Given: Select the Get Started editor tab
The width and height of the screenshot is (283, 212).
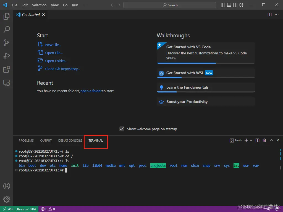Looking at the screenshot, I should click(30, 15).
